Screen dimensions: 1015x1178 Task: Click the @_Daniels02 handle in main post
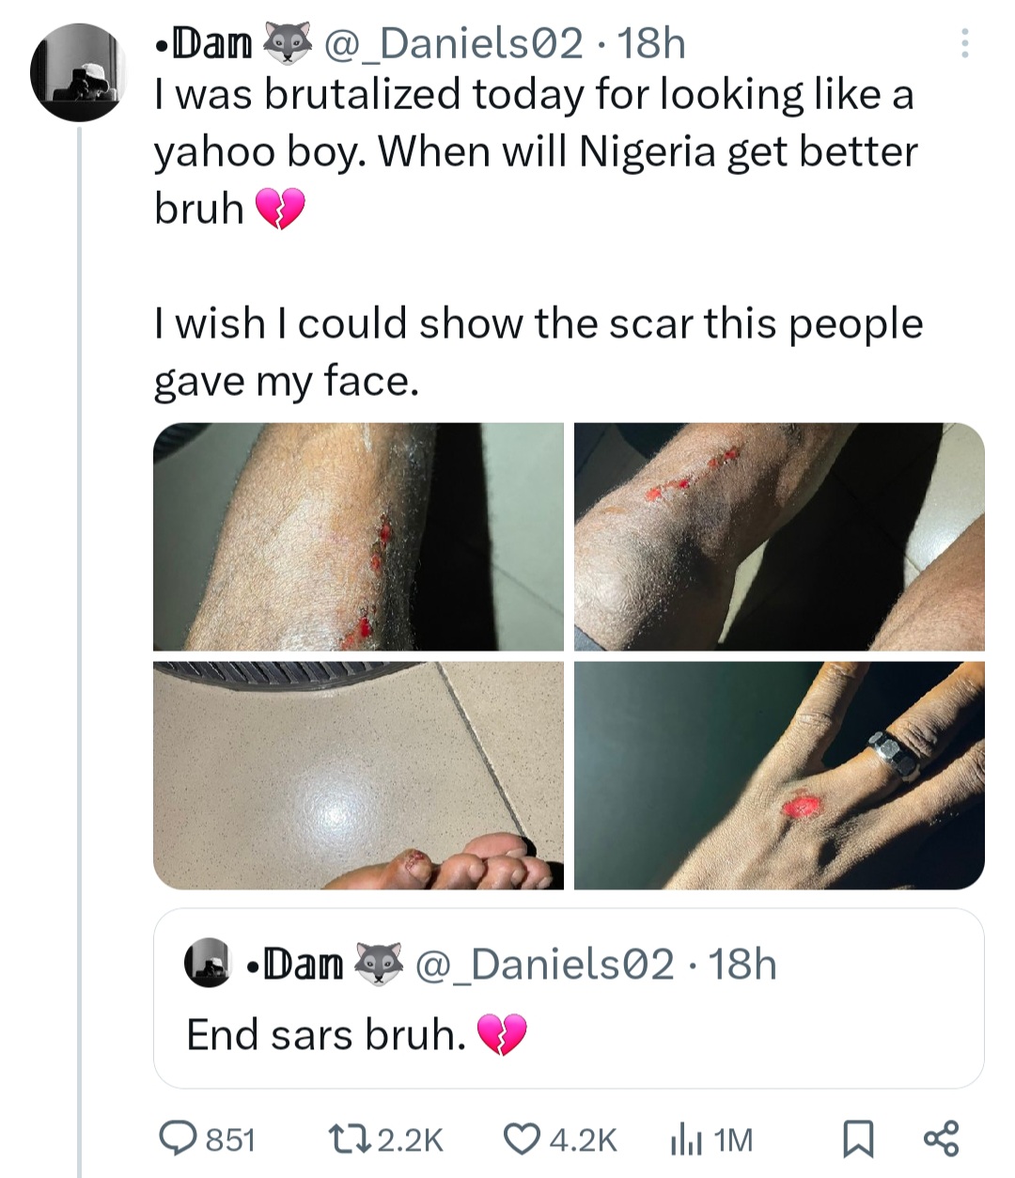(x=453, y=43)
